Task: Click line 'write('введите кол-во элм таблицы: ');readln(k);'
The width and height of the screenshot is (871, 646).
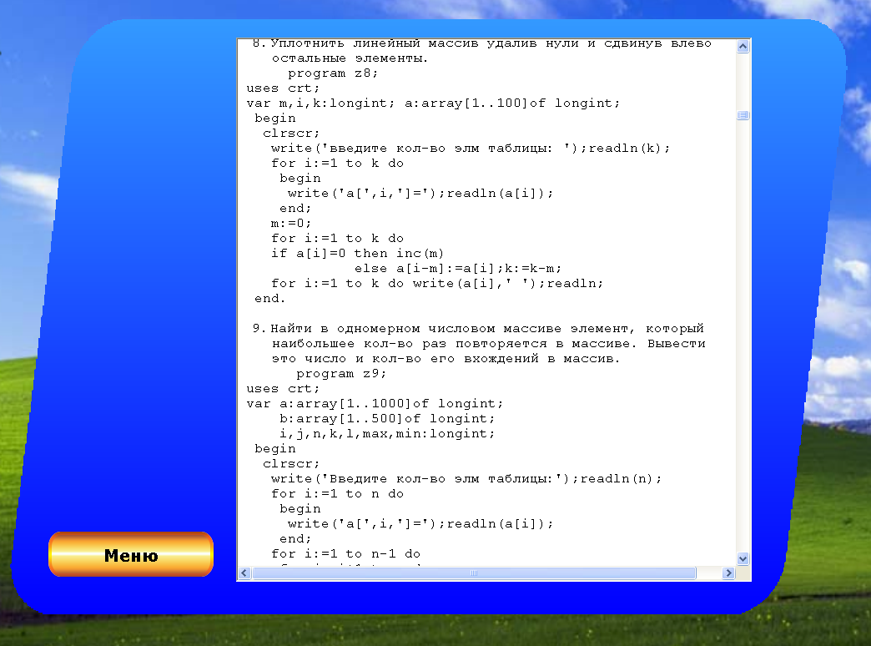Action: [471, 149]
